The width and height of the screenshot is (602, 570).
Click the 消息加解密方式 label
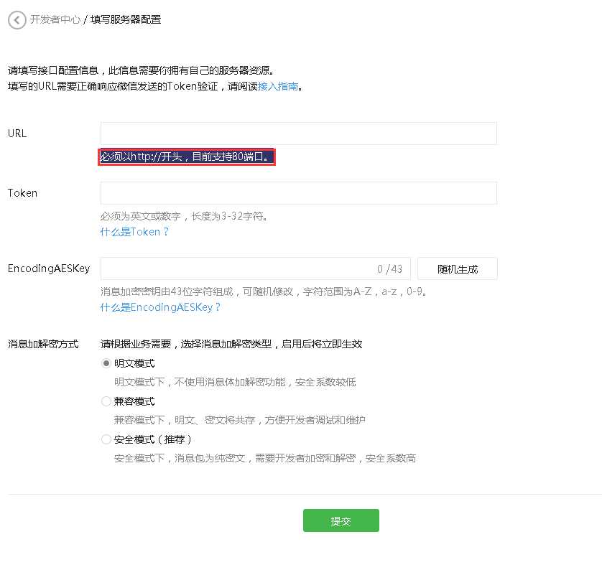43,344
